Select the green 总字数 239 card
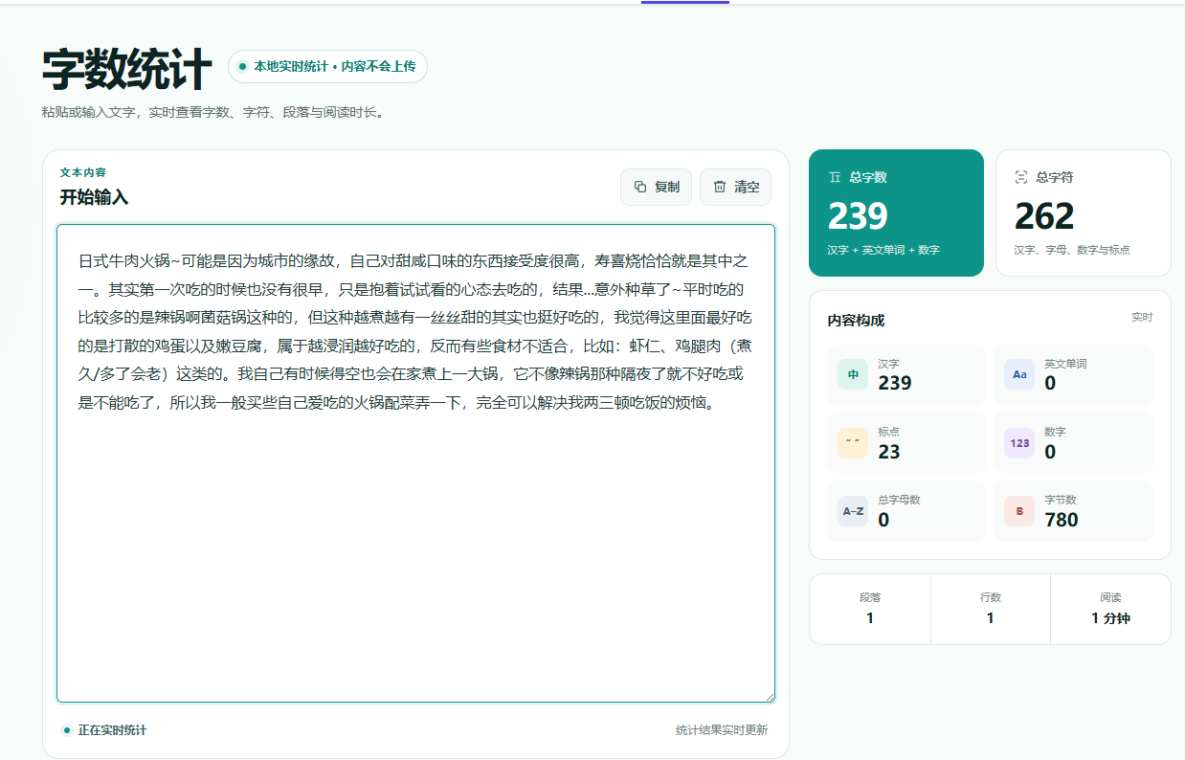1185x760 pixels. 896,212
